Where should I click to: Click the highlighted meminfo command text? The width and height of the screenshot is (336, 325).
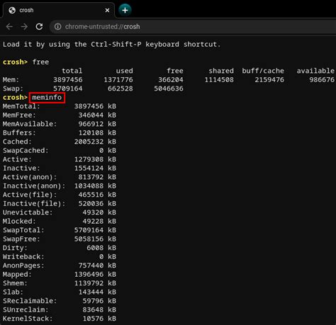[x=47, y=97]
